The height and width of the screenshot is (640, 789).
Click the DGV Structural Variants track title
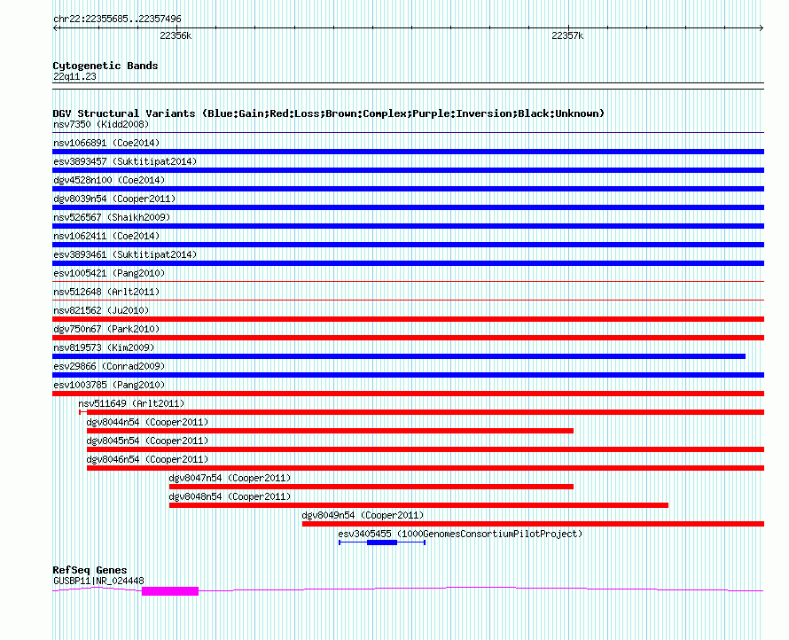328,113
